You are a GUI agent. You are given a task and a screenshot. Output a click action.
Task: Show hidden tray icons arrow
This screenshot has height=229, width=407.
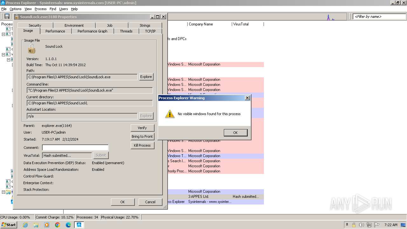[x=347, y=225]
